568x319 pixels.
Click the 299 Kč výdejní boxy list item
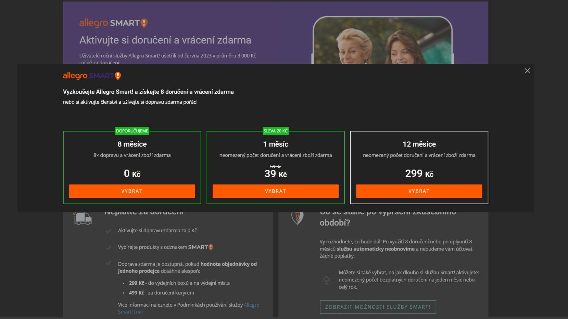click(179, 283)
